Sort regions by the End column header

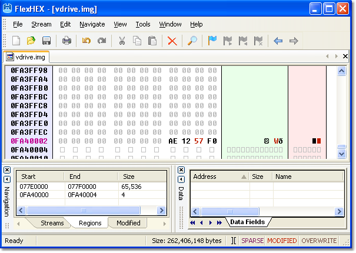(x=91, y=177)
